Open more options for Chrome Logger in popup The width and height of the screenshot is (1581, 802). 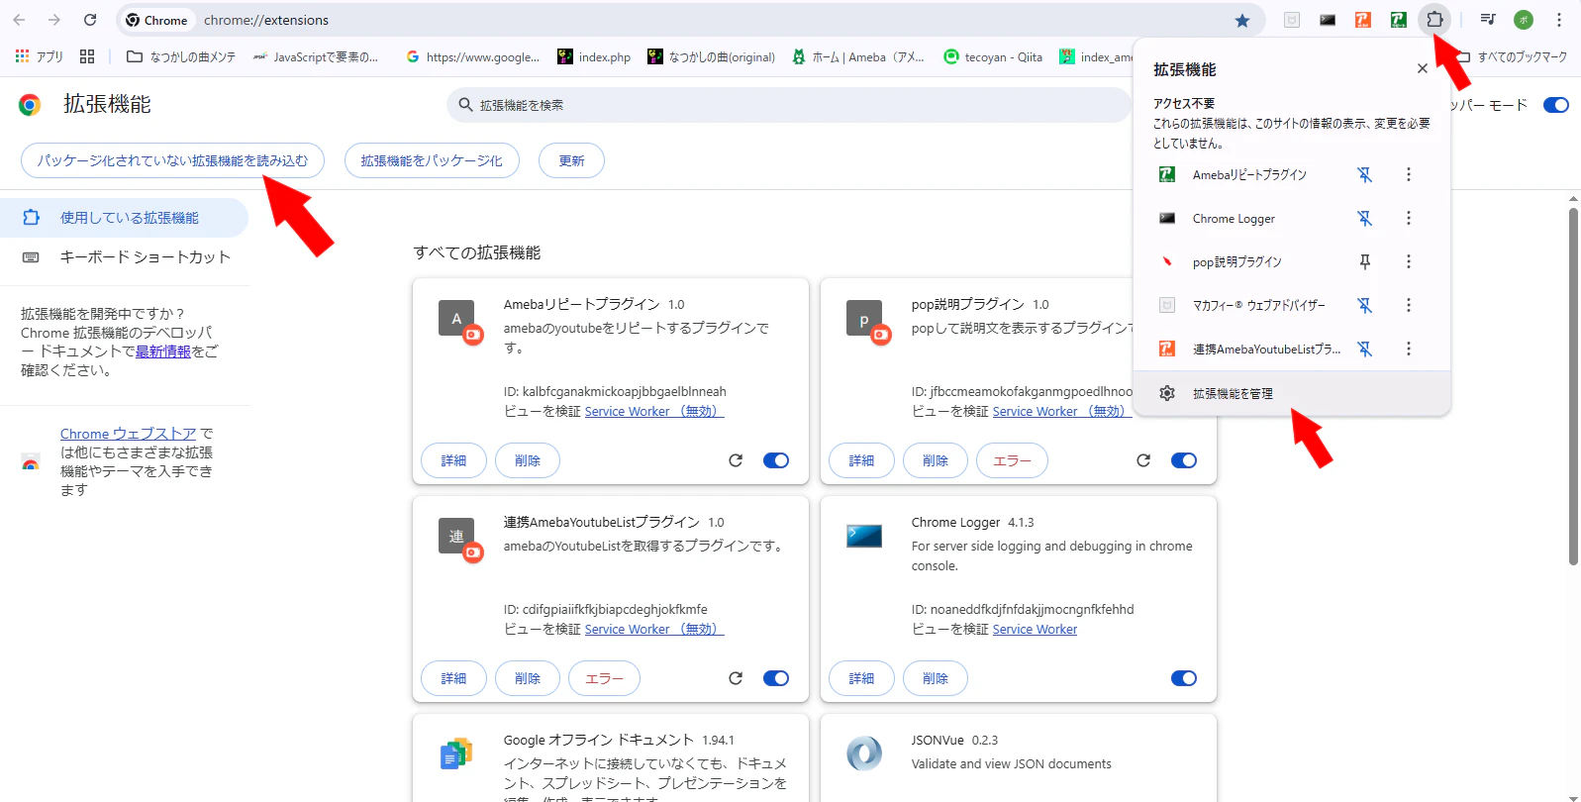click(x=1409, y=218)
